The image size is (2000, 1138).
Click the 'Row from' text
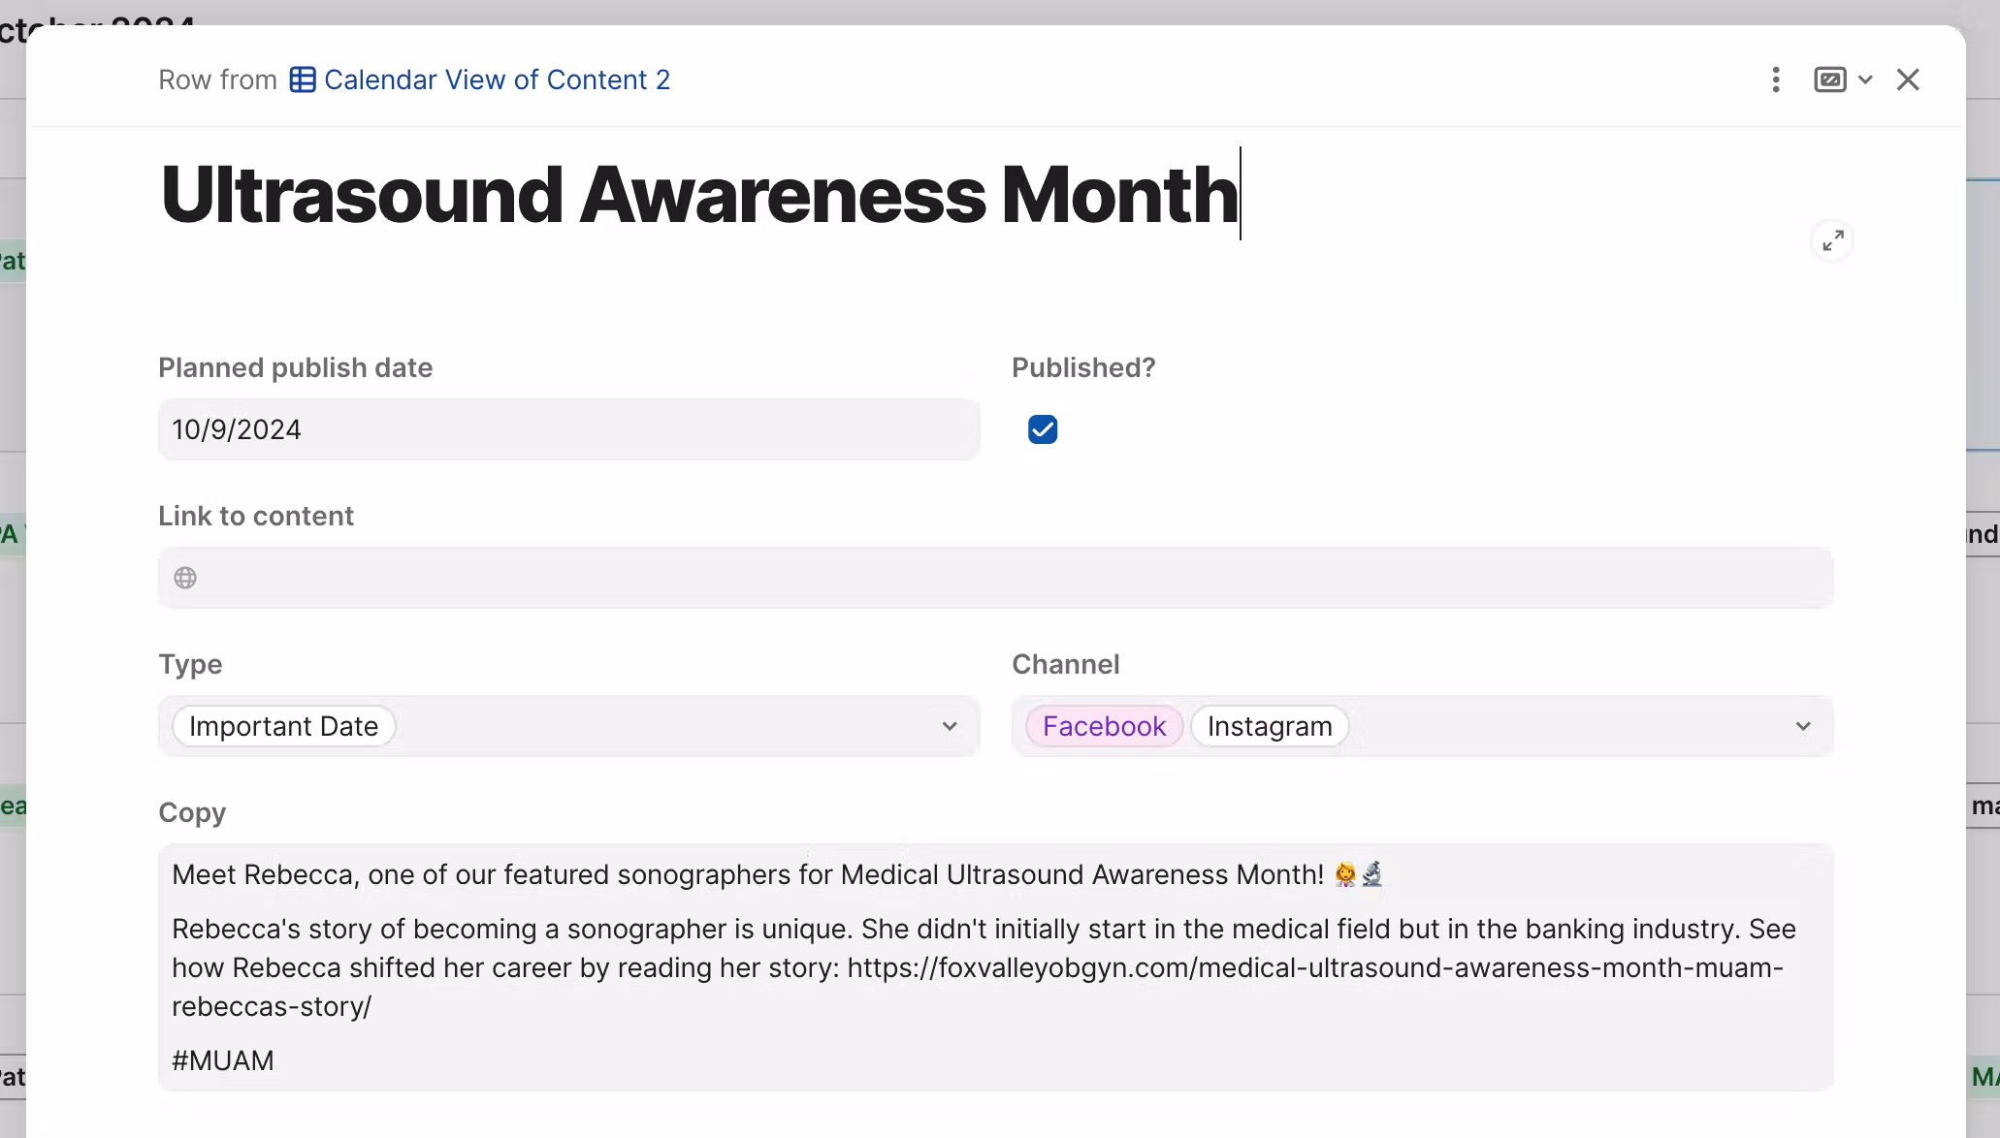tap(217, 79)
